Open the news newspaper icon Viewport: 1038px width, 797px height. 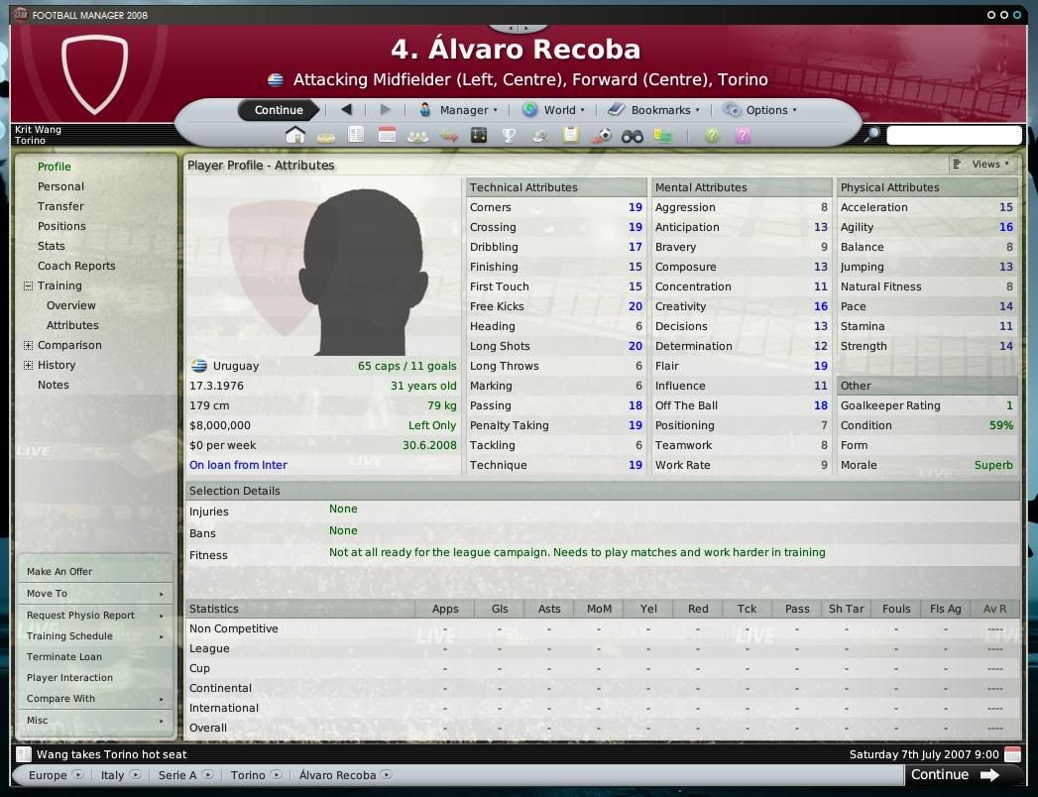[356, 135]
